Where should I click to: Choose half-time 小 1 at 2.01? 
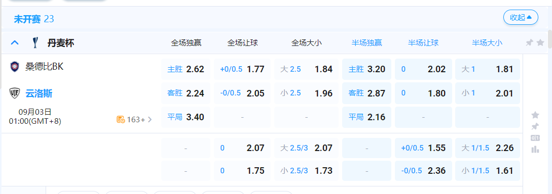(x=487, y=93)
